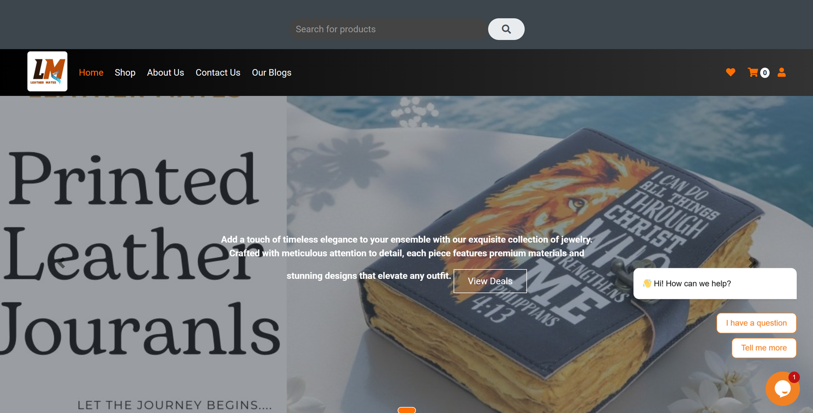This screenshot has height=413, width=813.
Task: Choose the "Tell me more" chat option
Action: click(764, 348)
